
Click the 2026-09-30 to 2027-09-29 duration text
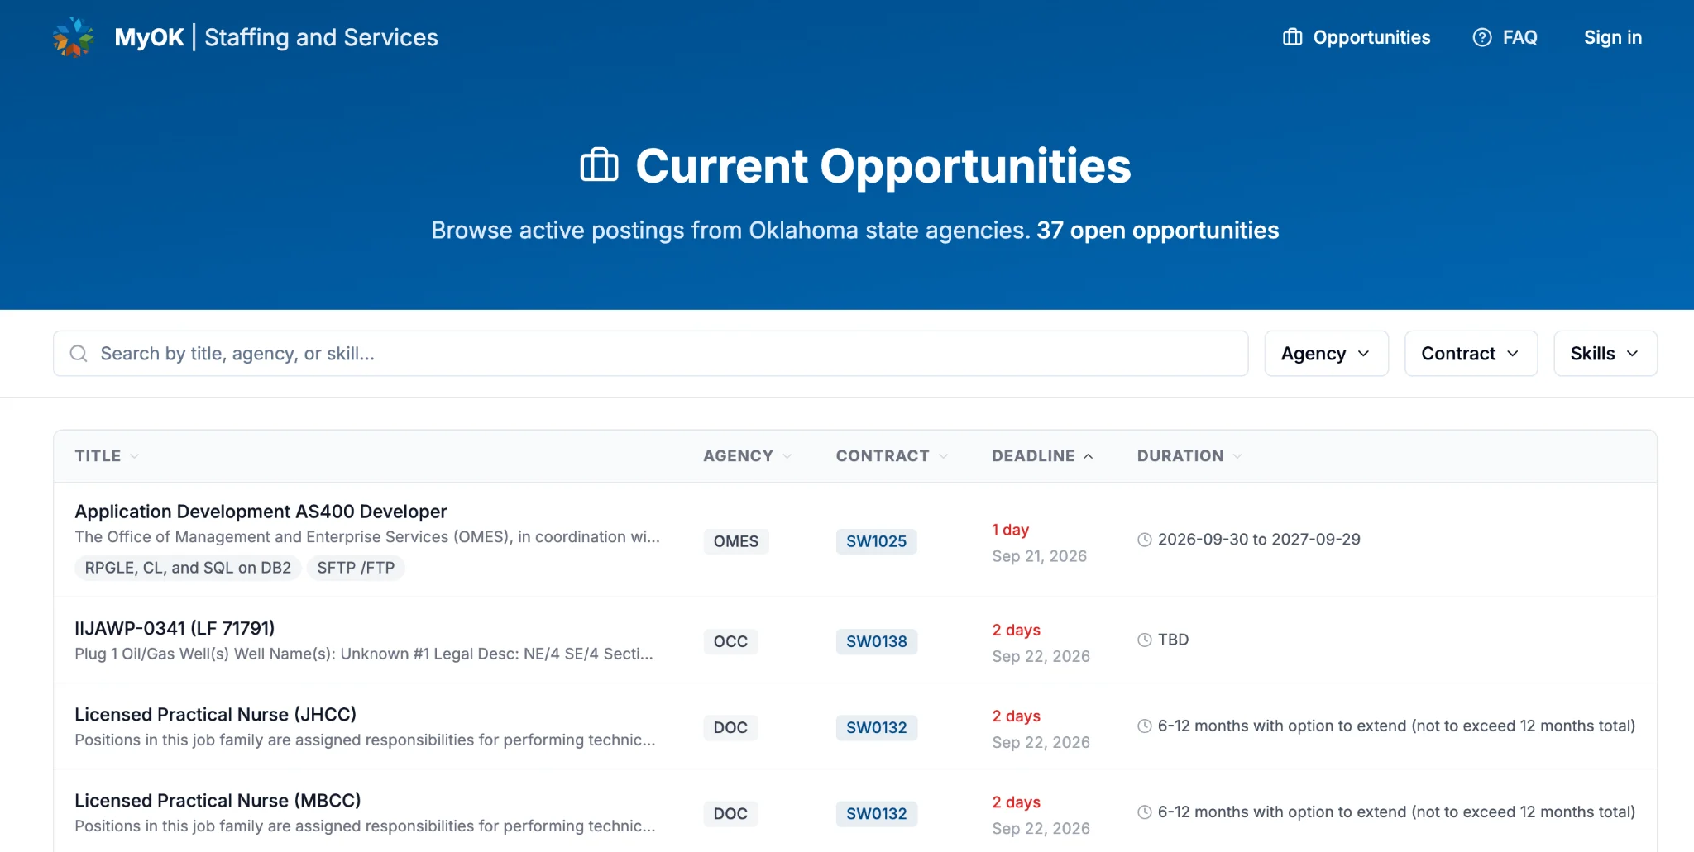coord(1259,540)
